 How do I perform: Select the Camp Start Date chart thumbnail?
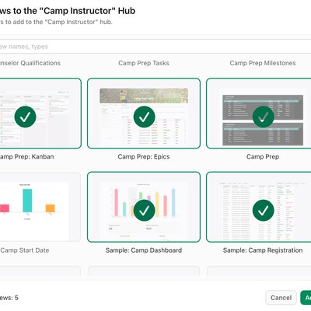[x=39, y=207]
